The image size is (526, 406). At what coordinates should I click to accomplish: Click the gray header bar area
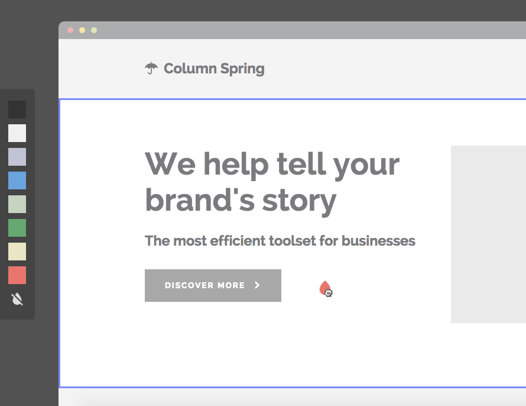292,69
